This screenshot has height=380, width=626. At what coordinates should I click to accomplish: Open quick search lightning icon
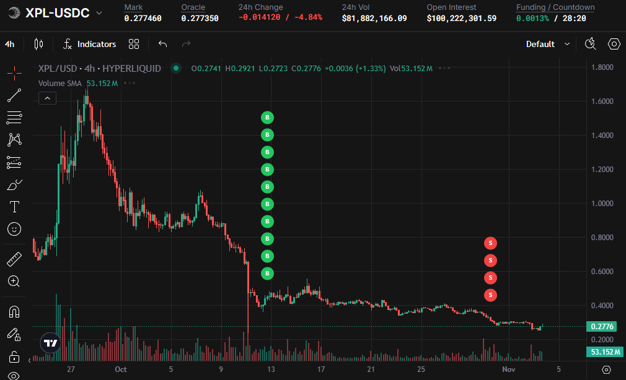591,44
